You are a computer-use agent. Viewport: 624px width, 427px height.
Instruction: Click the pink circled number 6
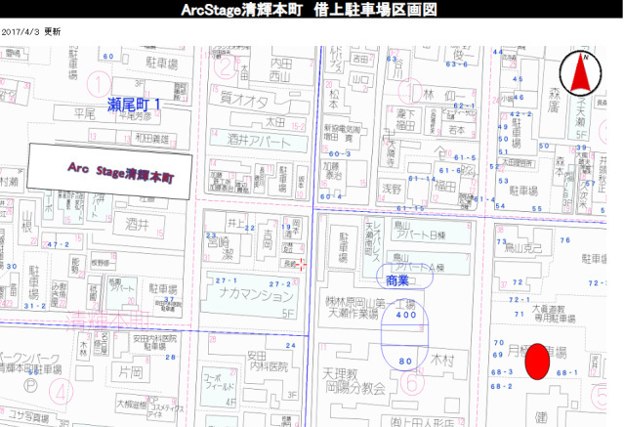pyautogui.click(x=412, y=383)
